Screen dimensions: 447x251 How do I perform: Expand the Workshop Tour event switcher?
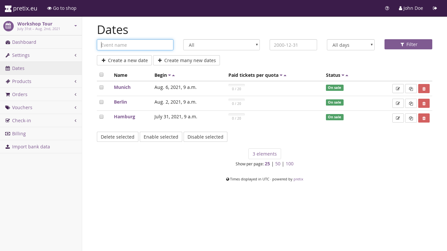(x=76, y=26)
